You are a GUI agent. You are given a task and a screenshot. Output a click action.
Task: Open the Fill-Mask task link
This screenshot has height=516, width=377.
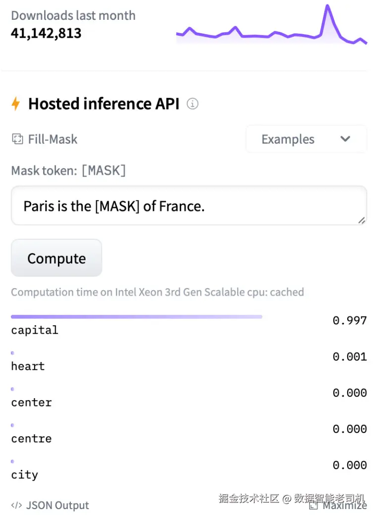tap(53, 139)
